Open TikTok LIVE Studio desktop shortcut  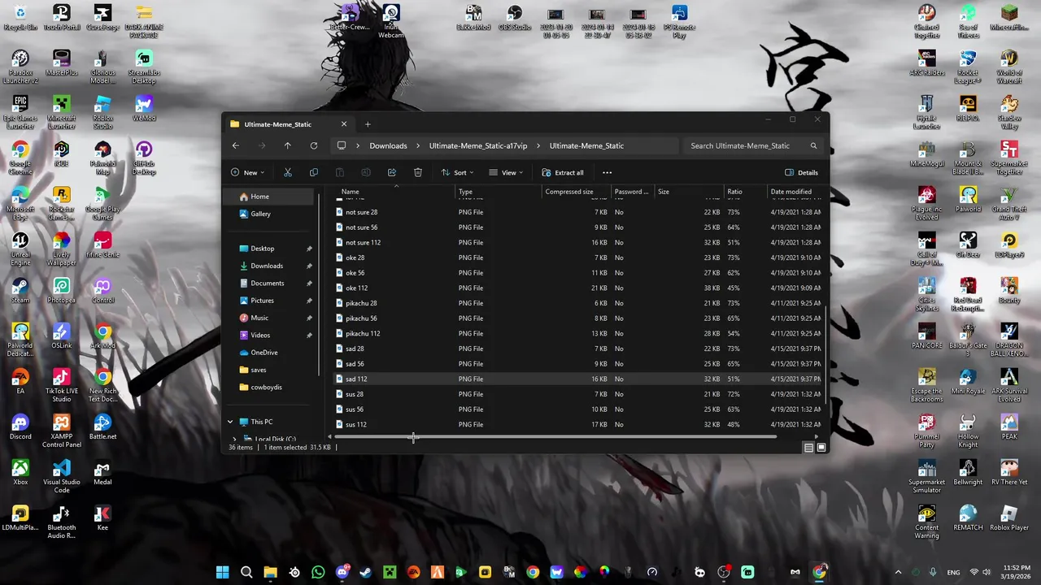62,386
